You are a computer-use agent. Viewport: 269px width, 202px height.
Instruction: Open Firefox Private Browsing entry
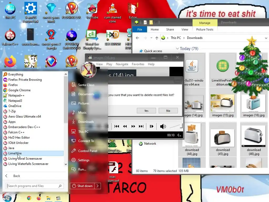[x=33, y=79]
